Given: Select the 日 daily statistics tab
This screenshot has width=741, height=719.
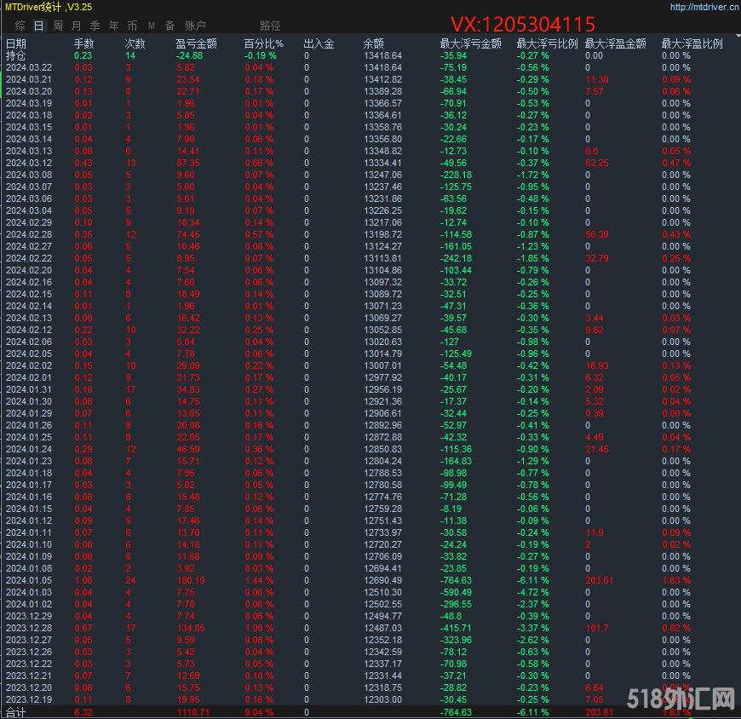Looking at the screenshot, I should 38,26.
